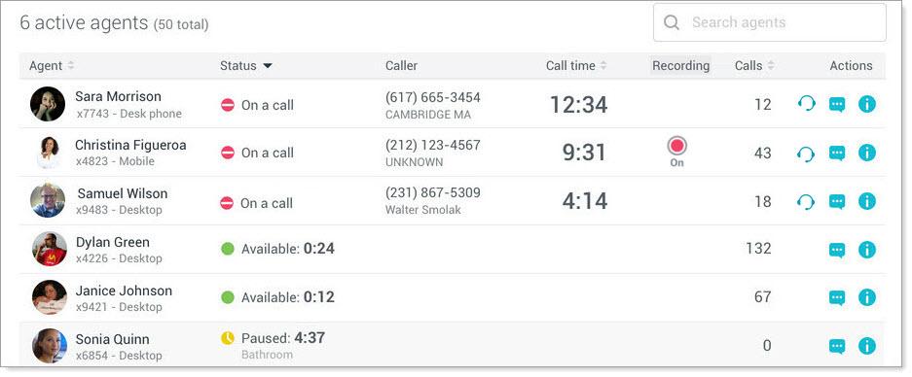Image resolution: width=912 pixels, height=377 pixels.
Task: Sort agents using Agent column arrows
Action: point(71,66)
